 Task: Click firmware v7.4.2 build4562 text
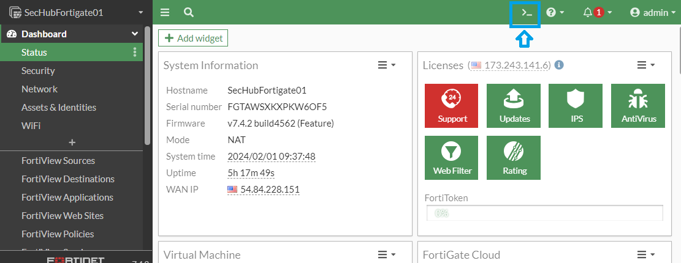(x=281, y=124)
